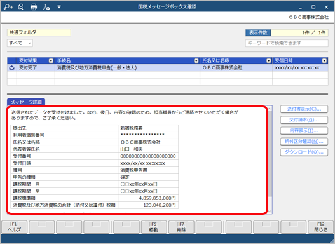Click the resize grip in bottom-right corner

[x=332, y=241]
